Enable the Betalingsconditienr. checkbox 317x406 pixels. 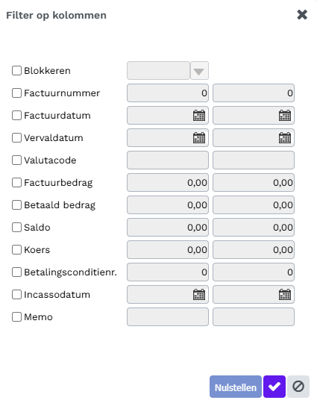(x=16, y=272)
